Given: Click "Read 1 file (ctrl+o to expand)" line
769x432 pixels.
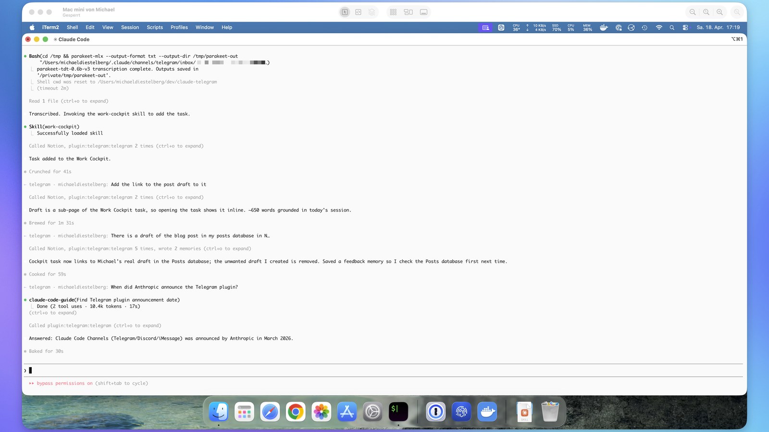Looking at the screenshot, I should tap(69, 101).
